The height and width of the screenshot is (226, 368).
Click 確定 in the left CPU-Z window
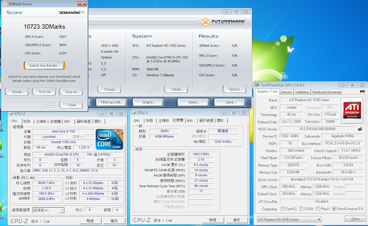click(x=114, y=220)
